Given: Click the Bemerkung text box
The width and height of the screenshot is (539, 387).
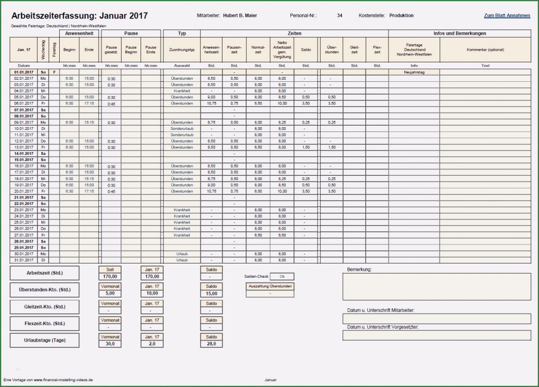Looking at the screenshot, I should click(x=436, y=286).
